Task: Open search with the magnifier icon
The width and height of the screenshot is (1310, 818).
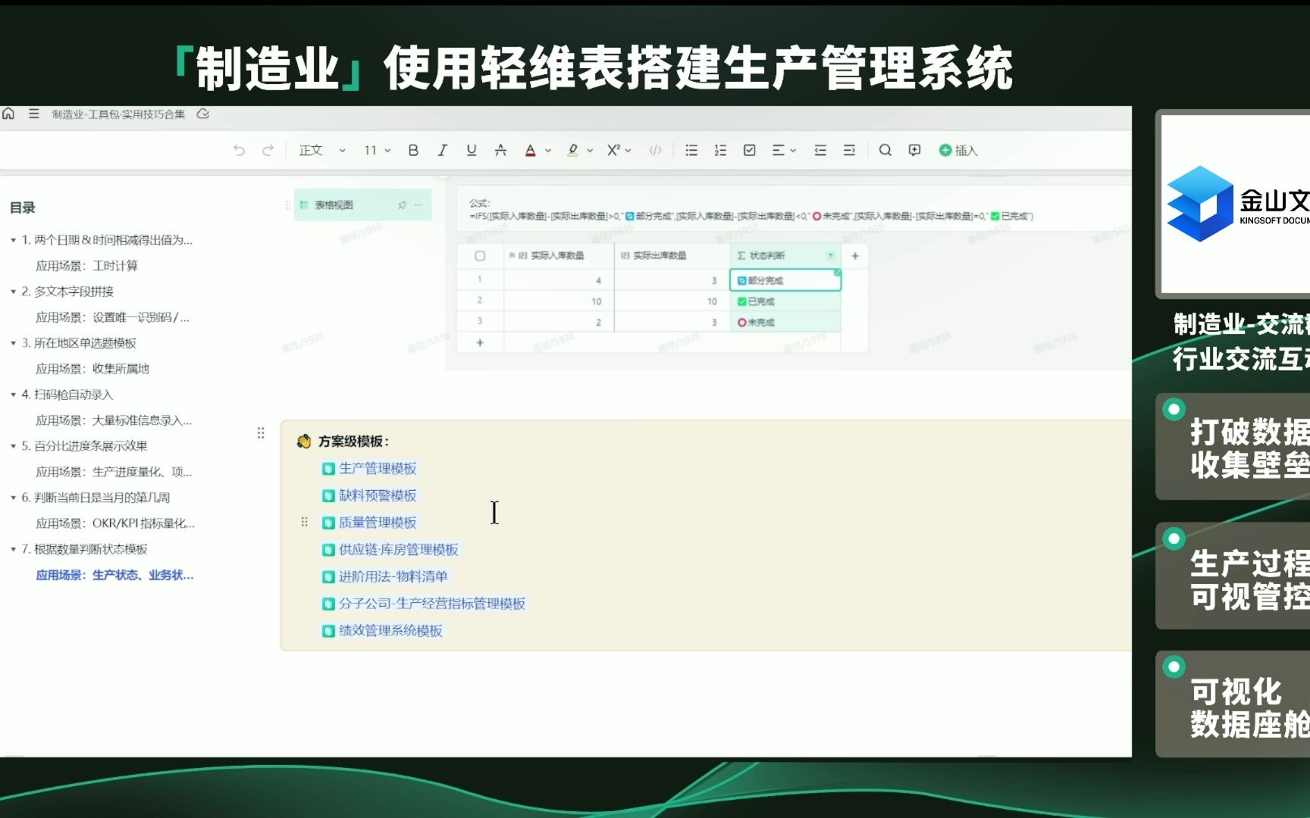Action: [x=885, y=150]
